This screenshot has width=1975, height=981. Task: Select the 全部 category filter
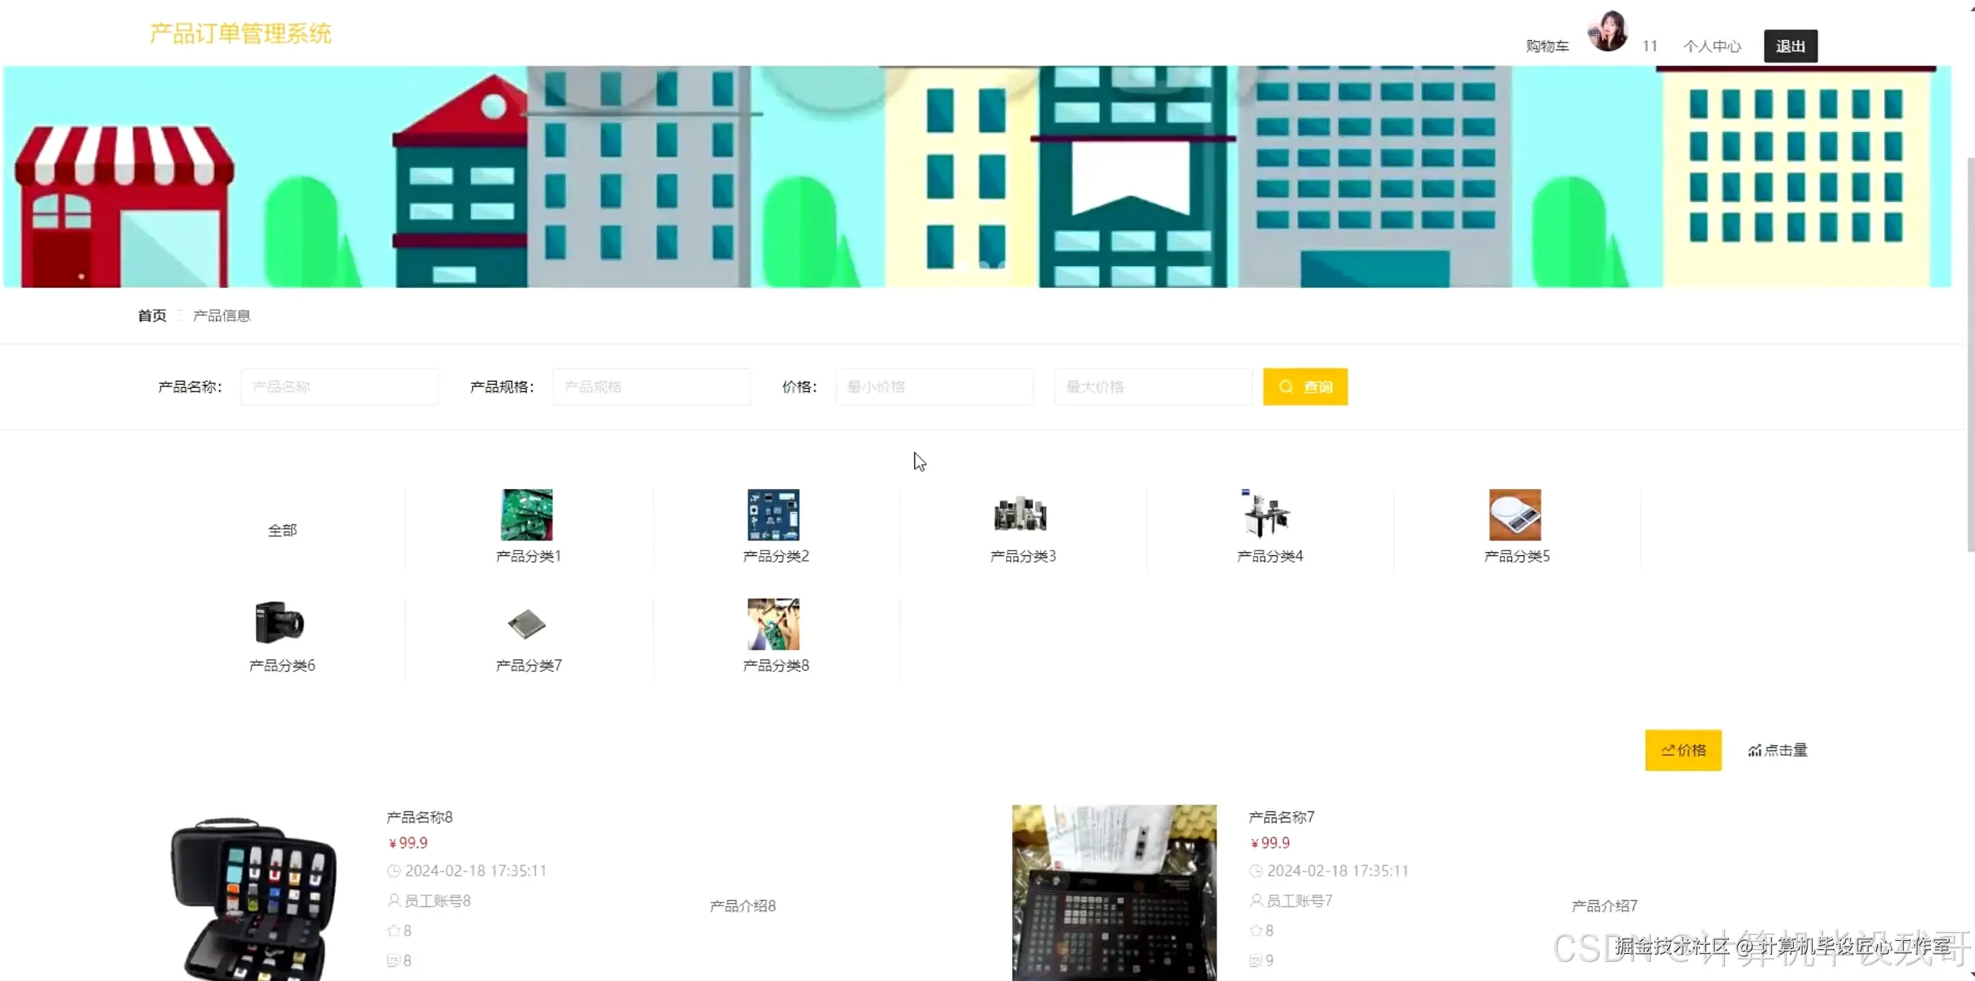coord(282,530)
